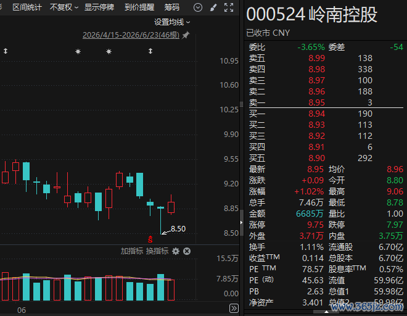Image resolution: width=407 pixels, height=316 pixels.
Task: Click 买一 price 8.94
Action: tap(317, 114)
